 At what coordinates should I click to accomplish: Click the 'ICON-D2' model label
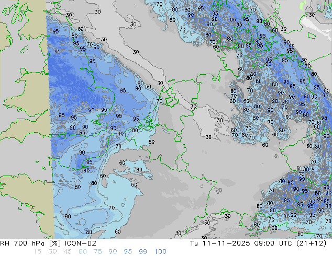pos(81,243)
